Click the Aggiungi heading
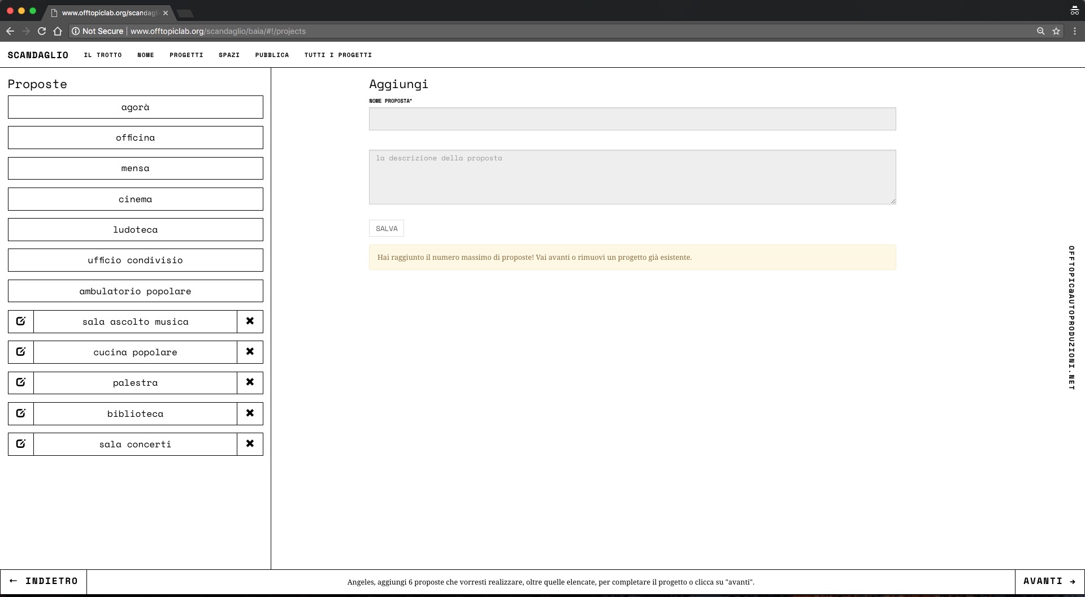Screen dimensions: 1085x597 [x=398, y=84]
